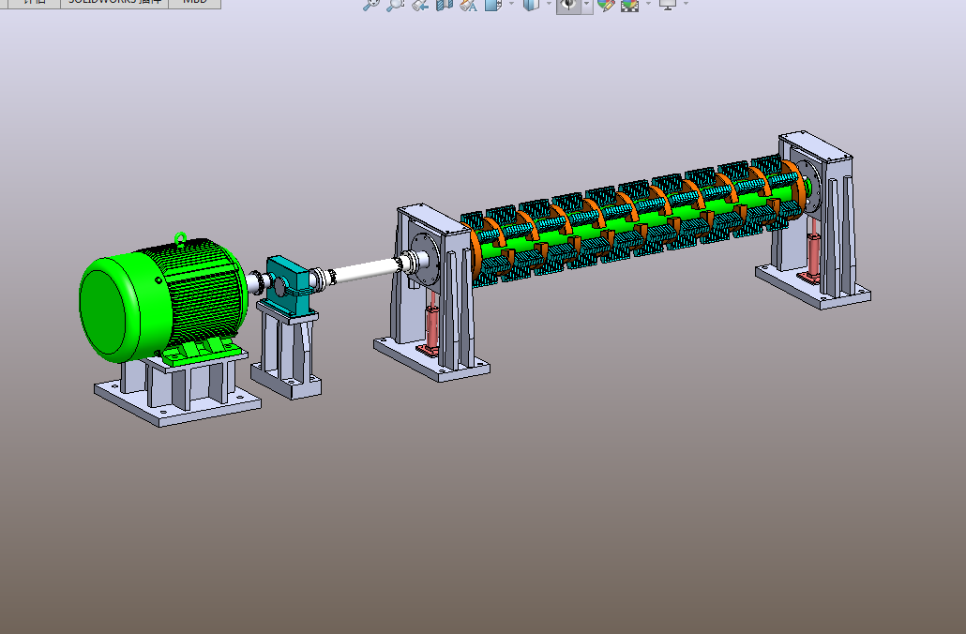Click the Apply Scene icon

(x=629, y=5)
